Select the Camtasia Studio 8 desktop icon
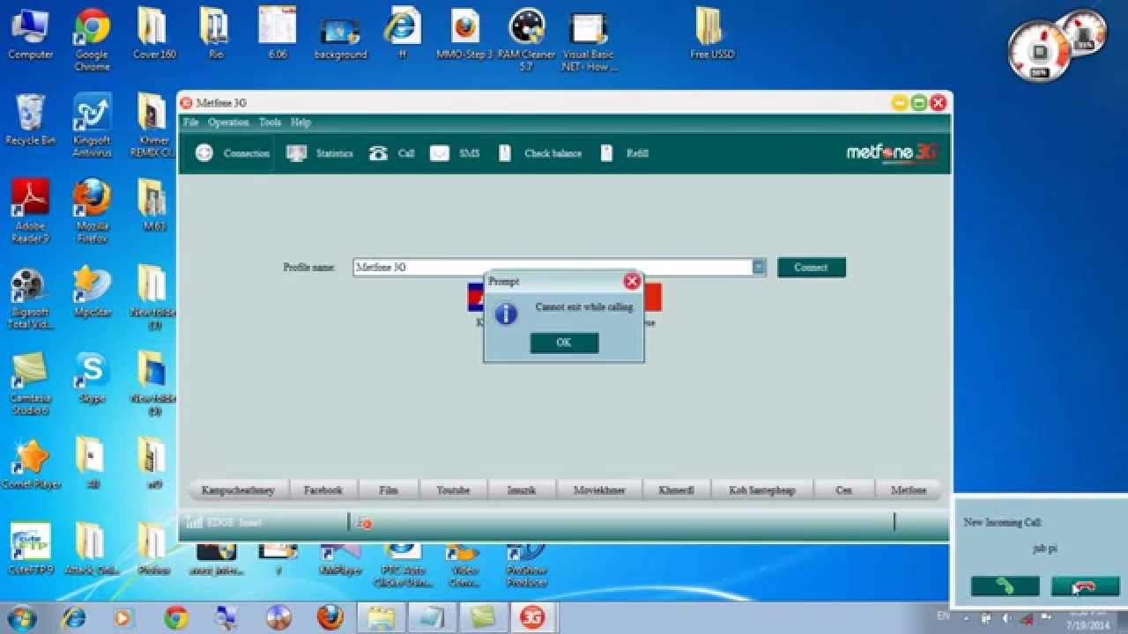Image resolution: width=1128 pixels, height=634 pixels. coord(29,385)
